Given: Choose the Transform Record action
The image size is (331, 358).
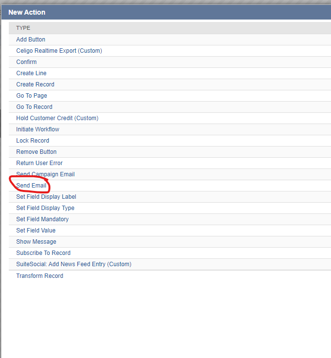Looking at the screenshot, I should coord(40,276).
